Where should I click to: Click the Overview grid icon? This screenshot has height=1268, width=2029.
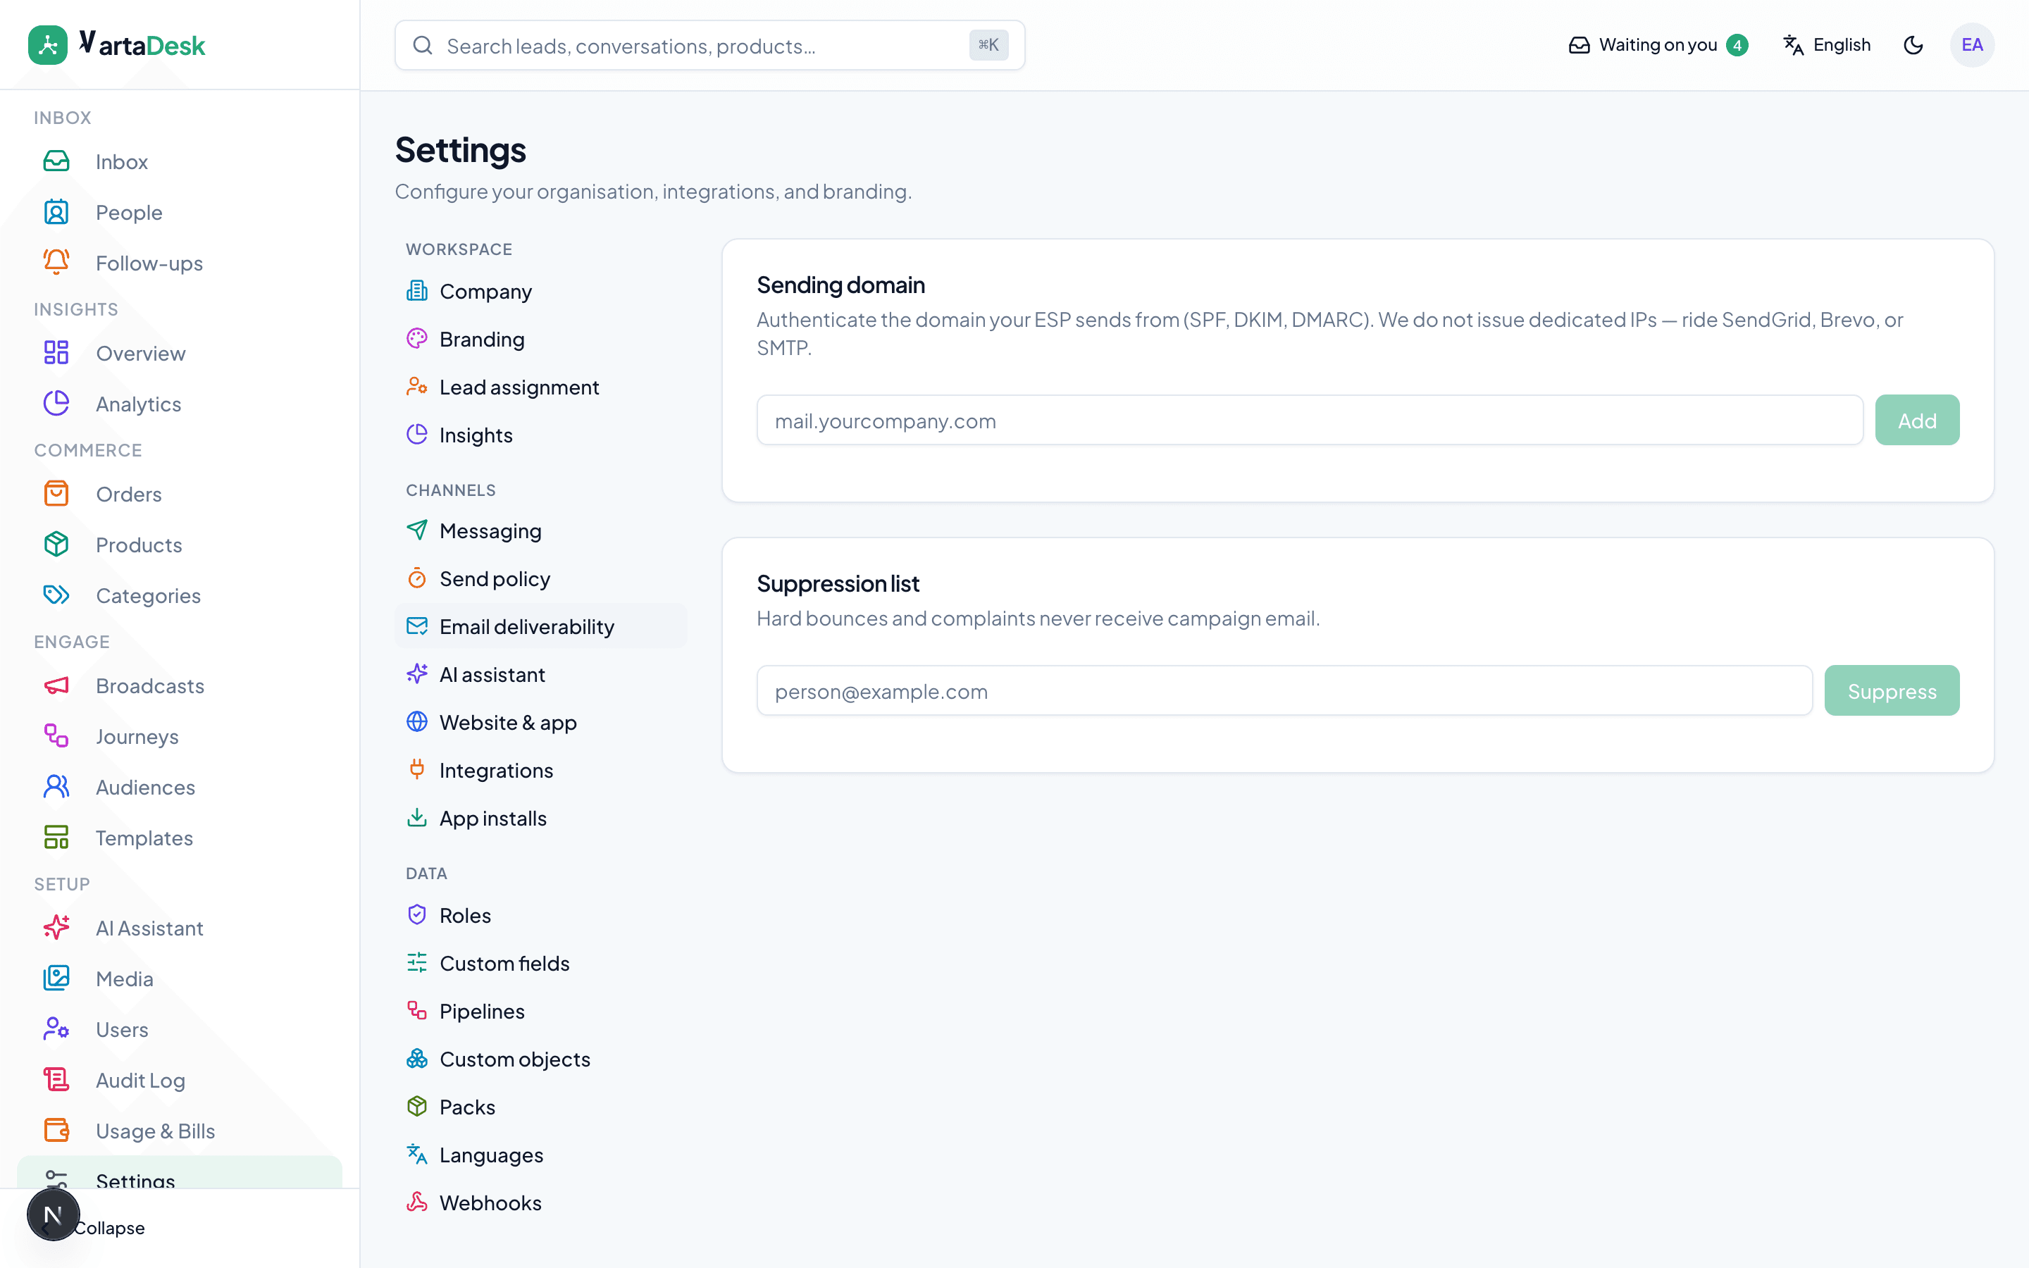click(x=56, y=353)
